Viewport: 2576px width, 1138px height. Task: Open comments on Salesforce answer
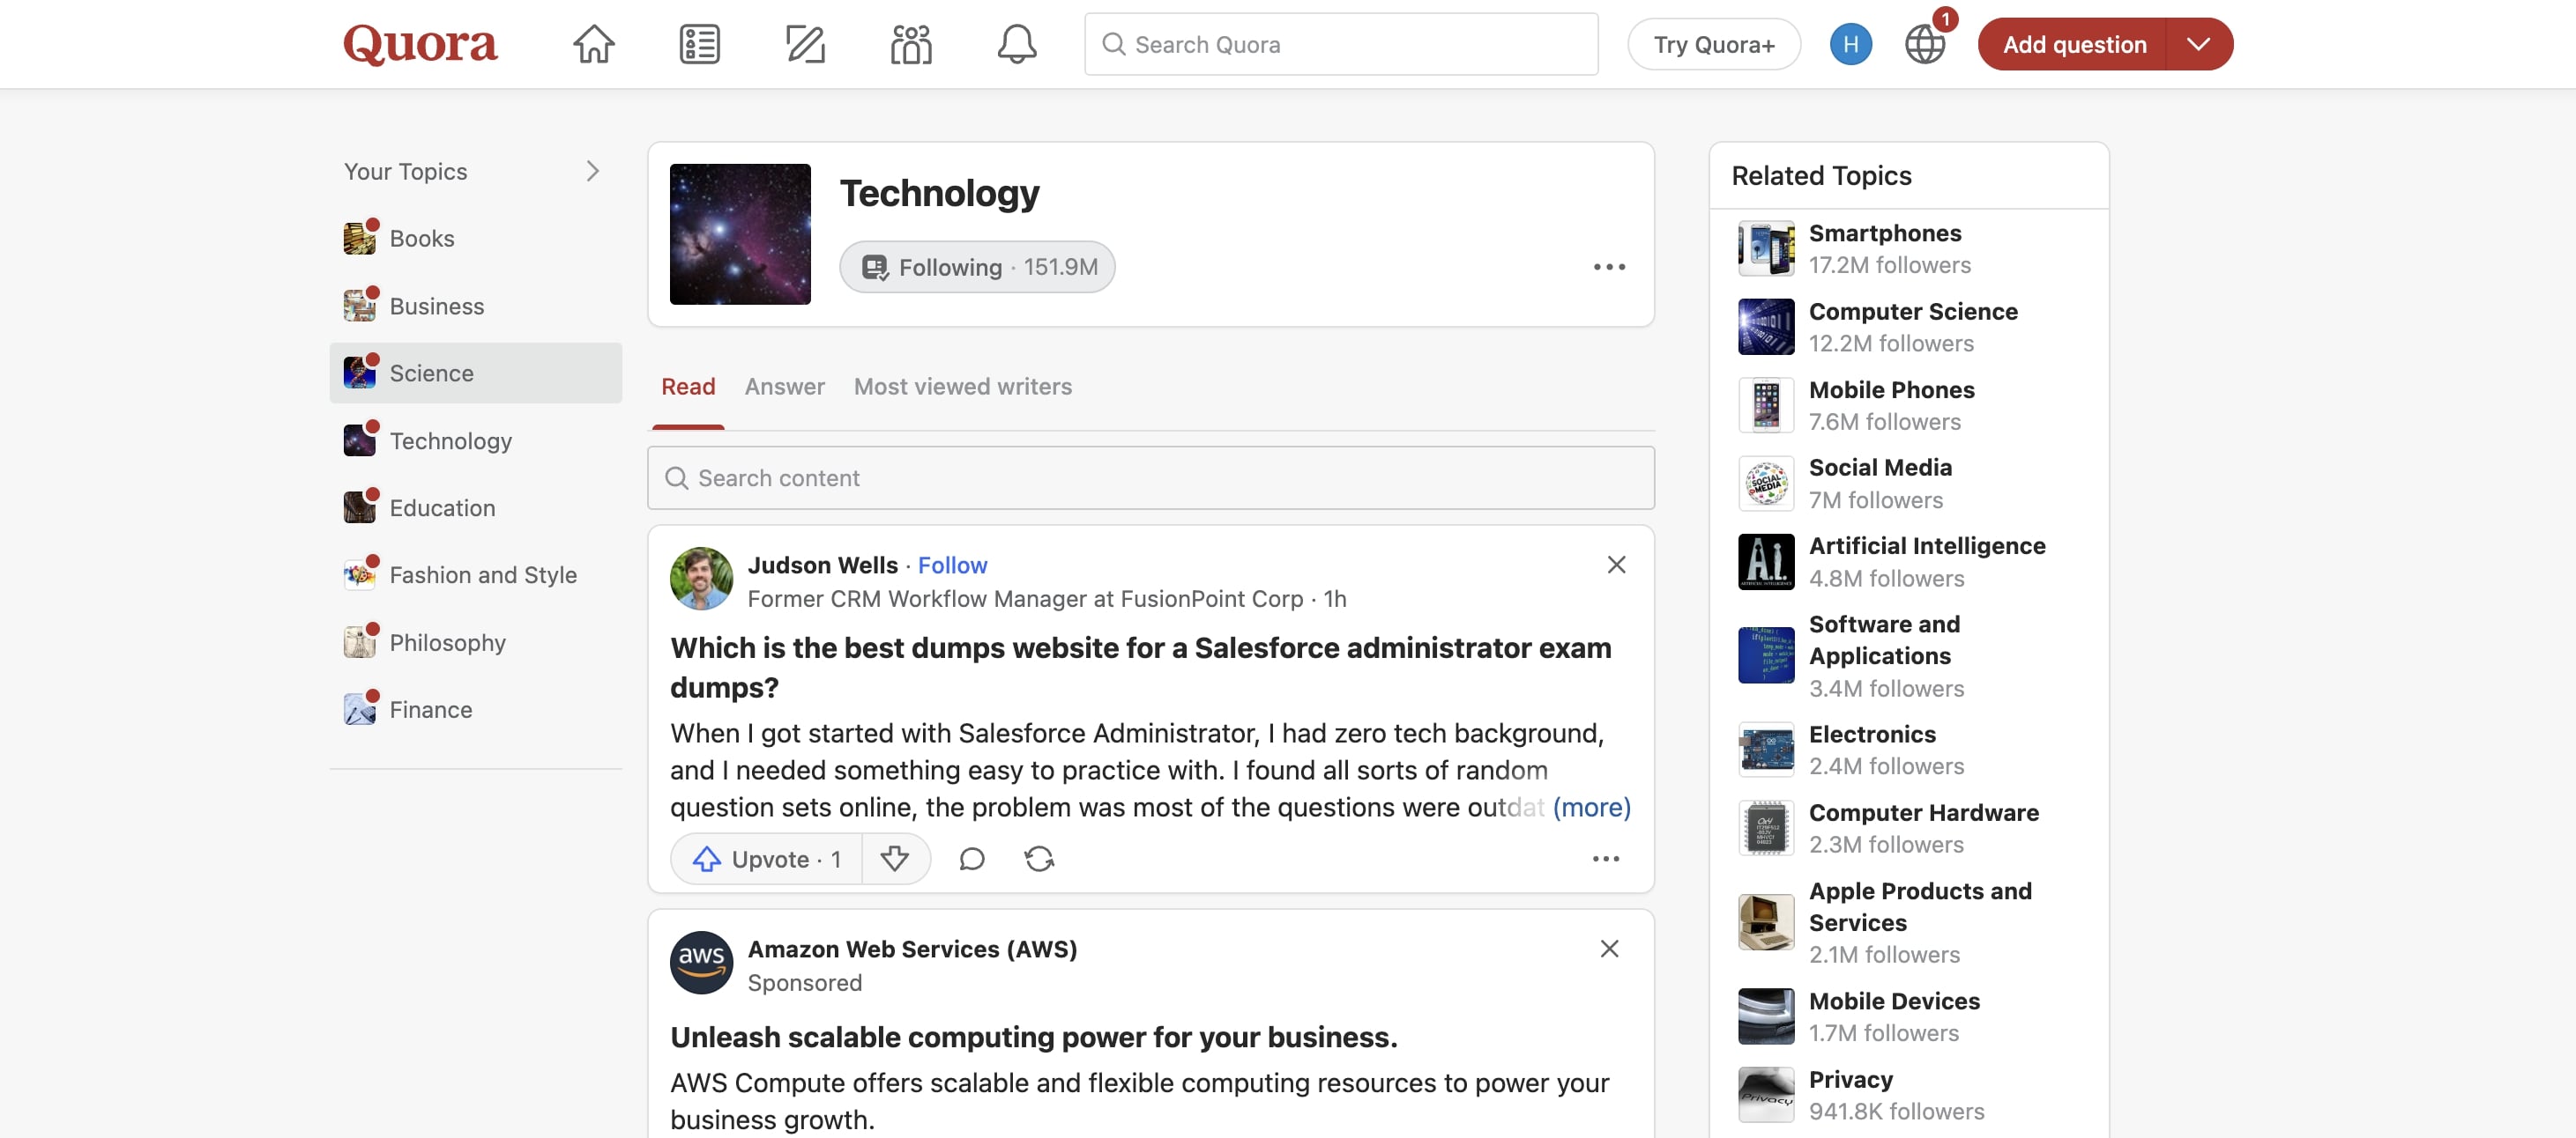971,860
